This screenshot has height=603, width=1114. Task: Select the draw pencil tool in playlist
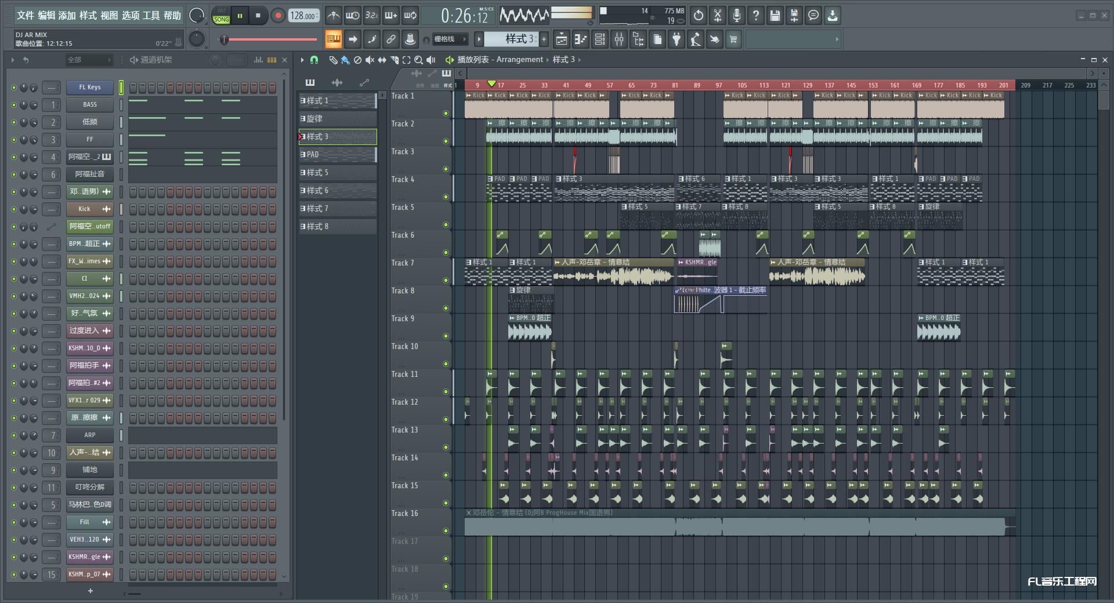pyautogui.click(x=333, y=60)
